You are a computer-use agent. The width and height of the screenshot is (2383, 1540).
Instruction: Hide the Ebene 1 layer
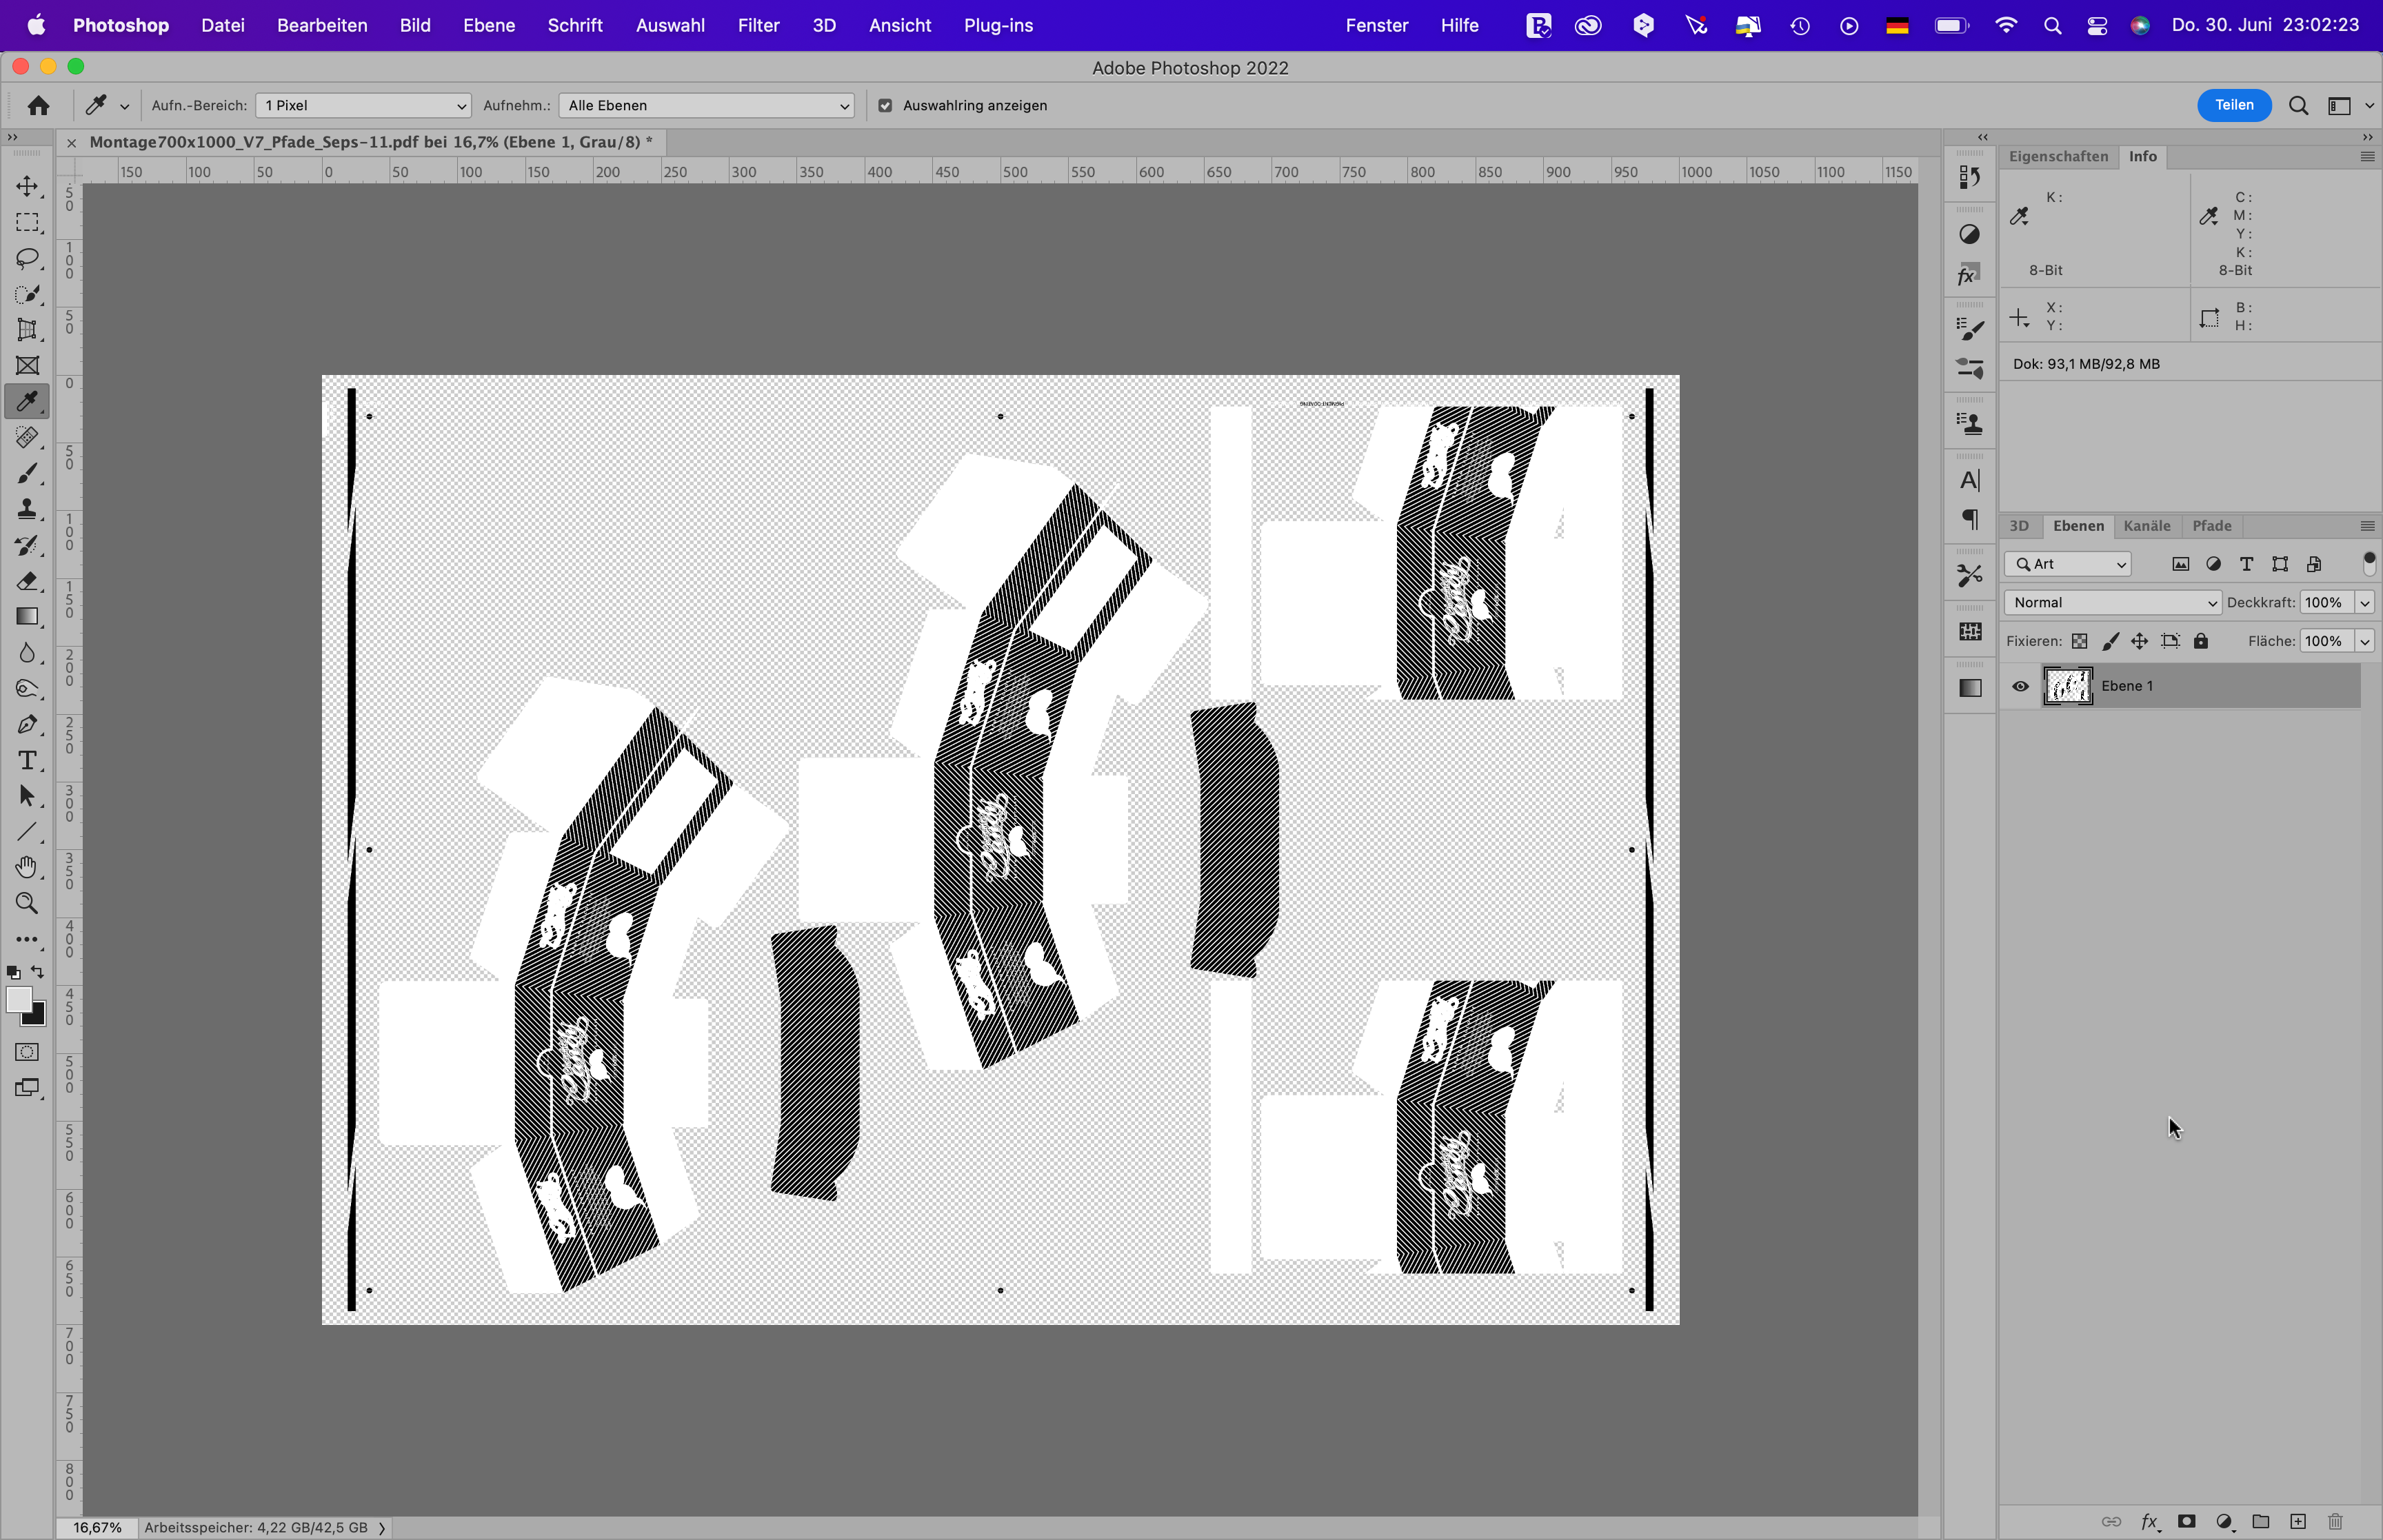(2020, 686)
